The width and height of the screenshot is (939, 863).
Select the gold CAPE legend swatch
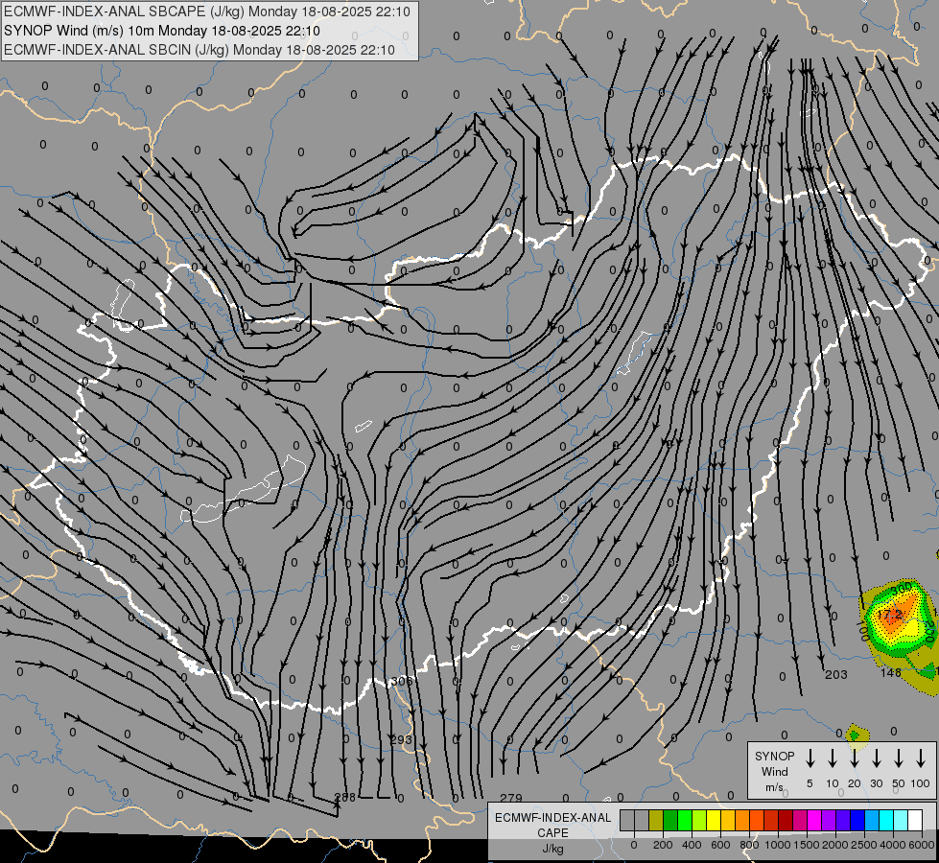pyautogui.click(x=728, y=820)
